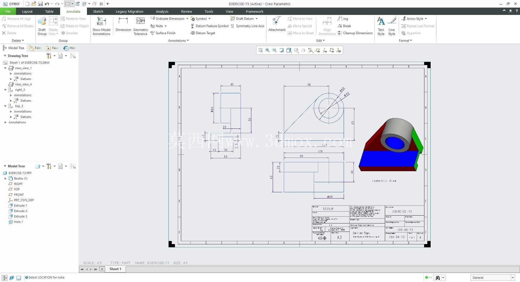520x282 pixels.
Task: Close the window using the X icon in quick access toolbar
Action: pos(101,4)
